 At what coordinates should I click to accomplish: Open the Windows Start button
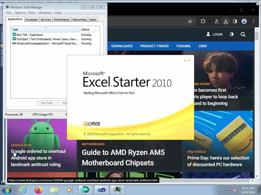click(x=7, y=190)
